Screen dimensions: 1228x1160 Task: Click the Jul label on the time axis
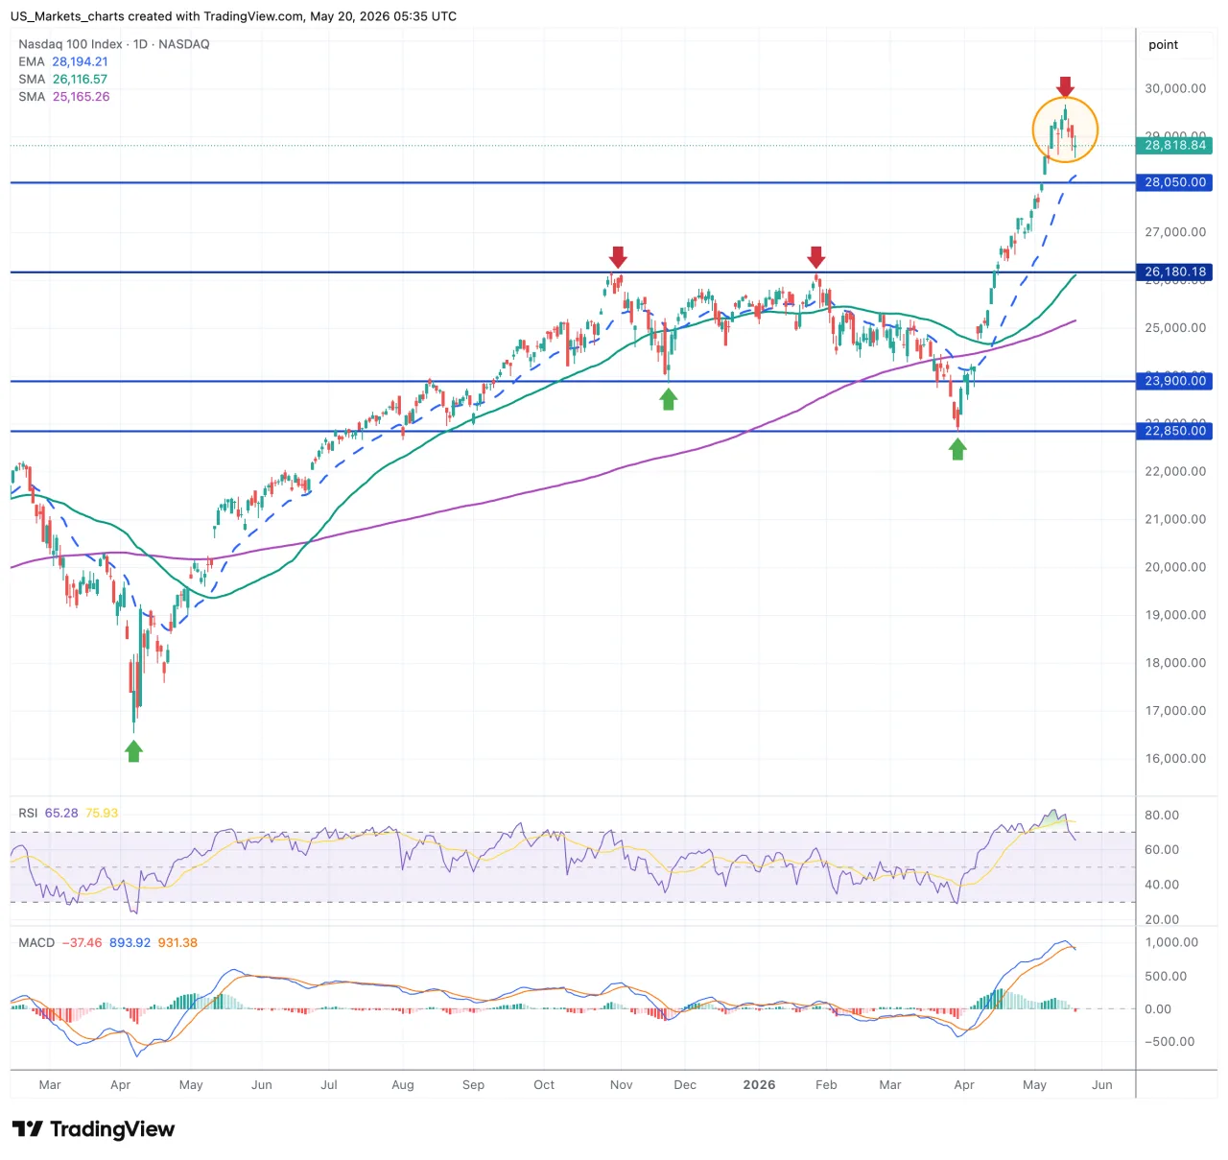[329, 1085]
